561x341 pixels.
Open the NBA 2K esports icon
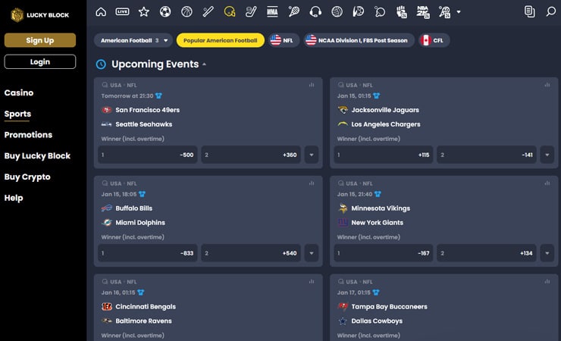click(423, 12)
